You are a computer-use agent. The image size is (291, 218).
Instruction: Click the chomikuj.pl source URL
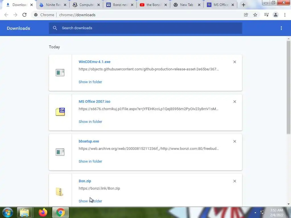coord(148,109)
